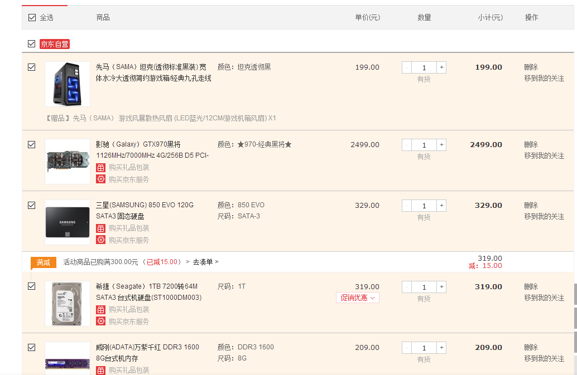This screenshot has height=375, width=577.
Task: Open the Samsung 850 EVO SSD thumbnail
Action: pos(68,222)
